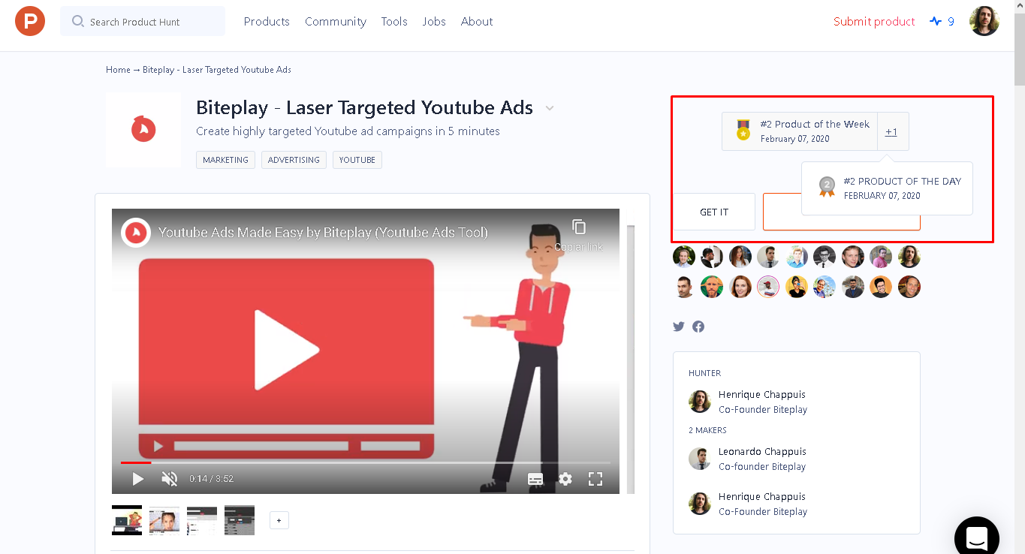Go to Home breadcrumb
Image resolution: width=1025 pixels, height=554 pixels.
[x=118, y=69]
